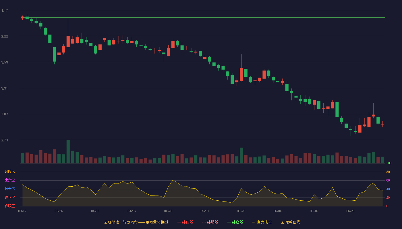Click the green 强撑线 legend line marker

(229, 222)
